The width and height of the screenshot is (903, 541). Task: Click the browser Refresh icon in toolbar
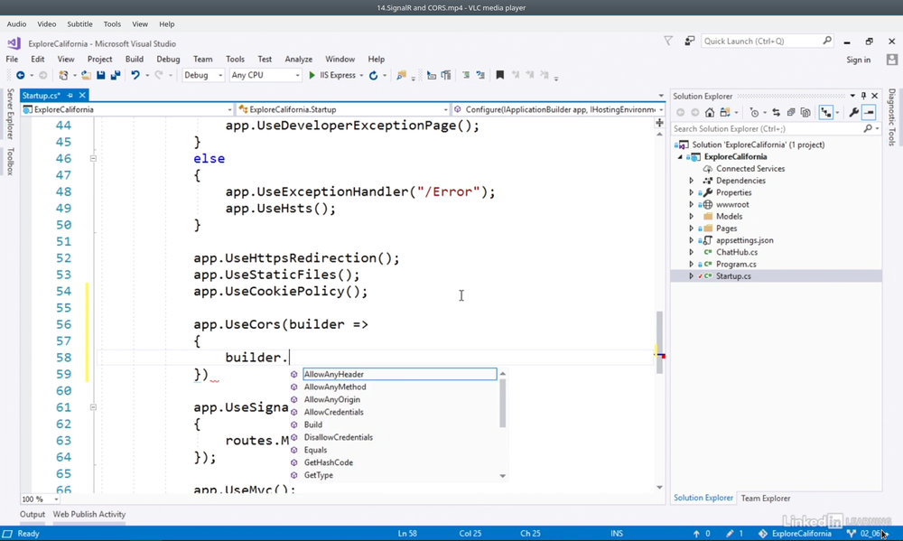[373, 76]
